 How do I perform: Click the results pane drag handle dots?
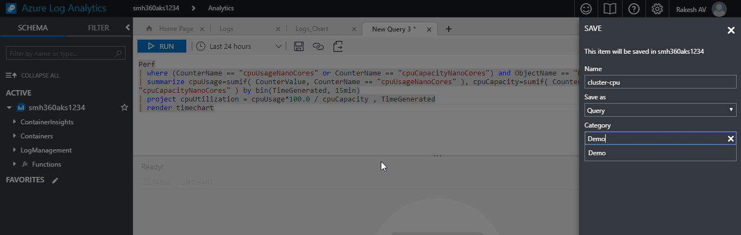[x=437, y=156]
